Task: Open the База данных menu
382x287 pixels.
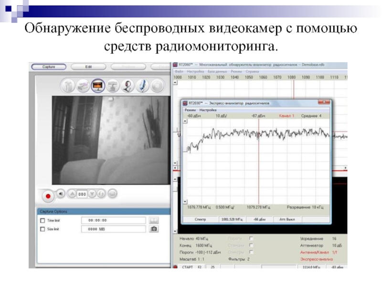Action: [x=217, y=71]
